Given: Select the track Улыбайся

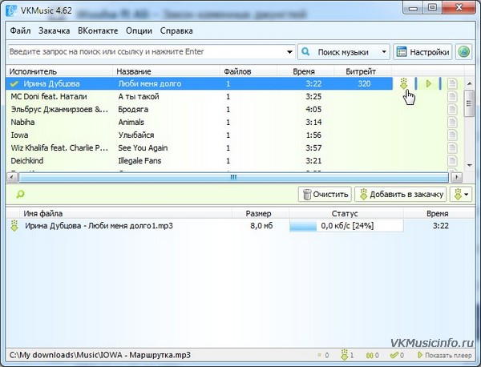Looking at the screenshot, I should (x=136, y=135).
